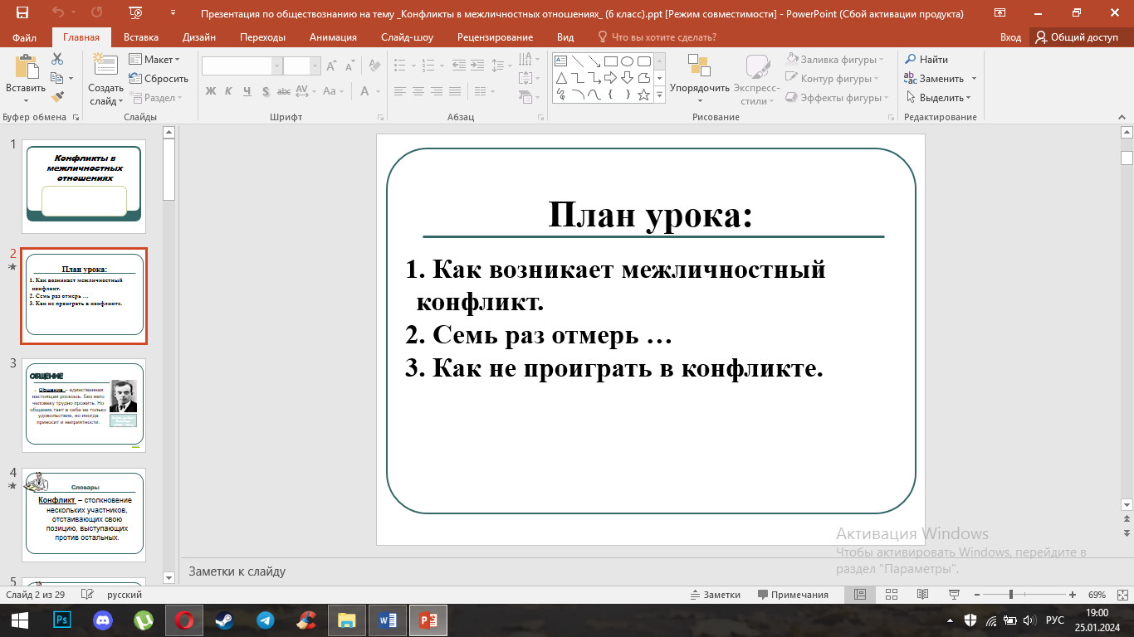The width and height of the screenshot is (1134, 637).
Task: Click the Упорядочить arrange icon
Action: coord(699,66)
